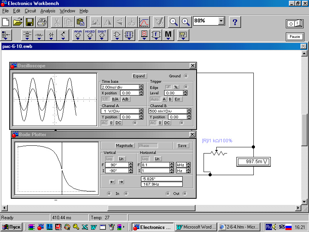Open the Mixed ICs bin
Image resolution: width=309 pixels, height=232 pixels.
pos(90,35)
